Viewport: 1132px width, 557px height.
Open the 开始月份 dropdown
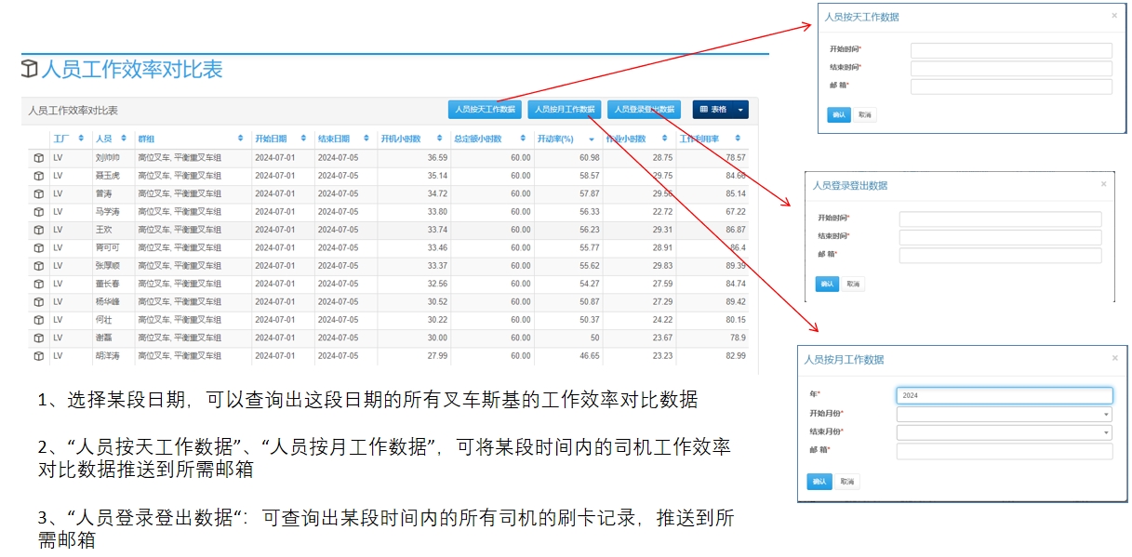coord(1004,414)
